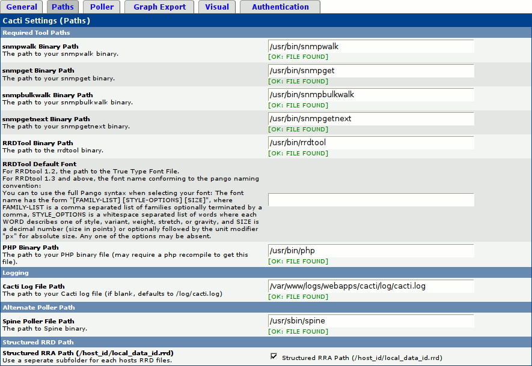This screenshot has width=532, height=366.
Task: Click the FILE FOUND status under cacti.log path
Action: (298, 296)
